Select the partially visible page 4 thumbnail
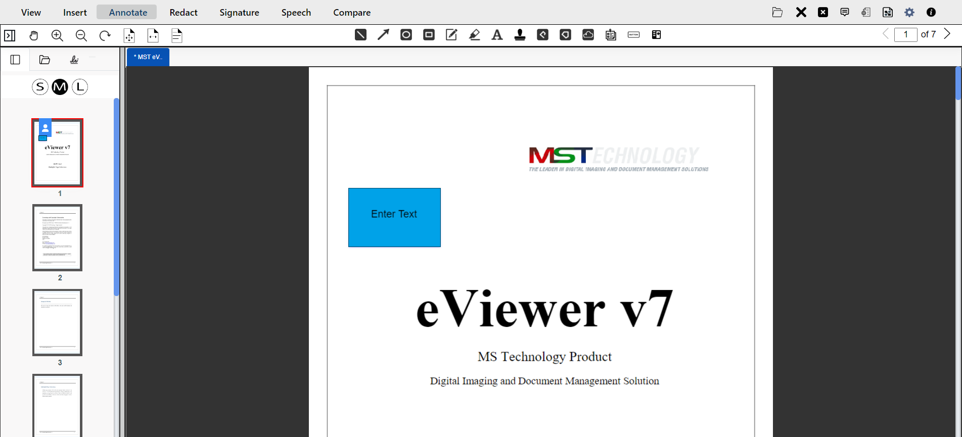 (x=57, y=405)
